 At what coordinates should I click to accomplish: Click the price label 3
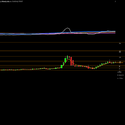click(x=119, y=69)
